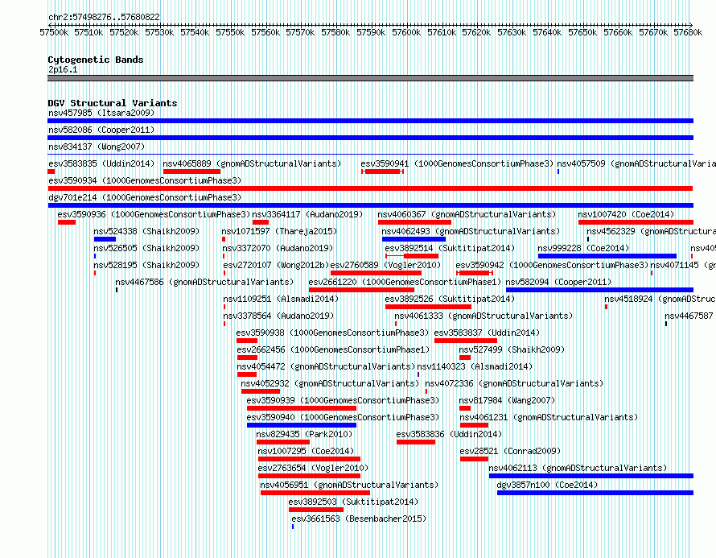Select esv3590941 1000 Genomes Phase3 label
Viewport: 716px width, 558px height.
pos(457,163)
